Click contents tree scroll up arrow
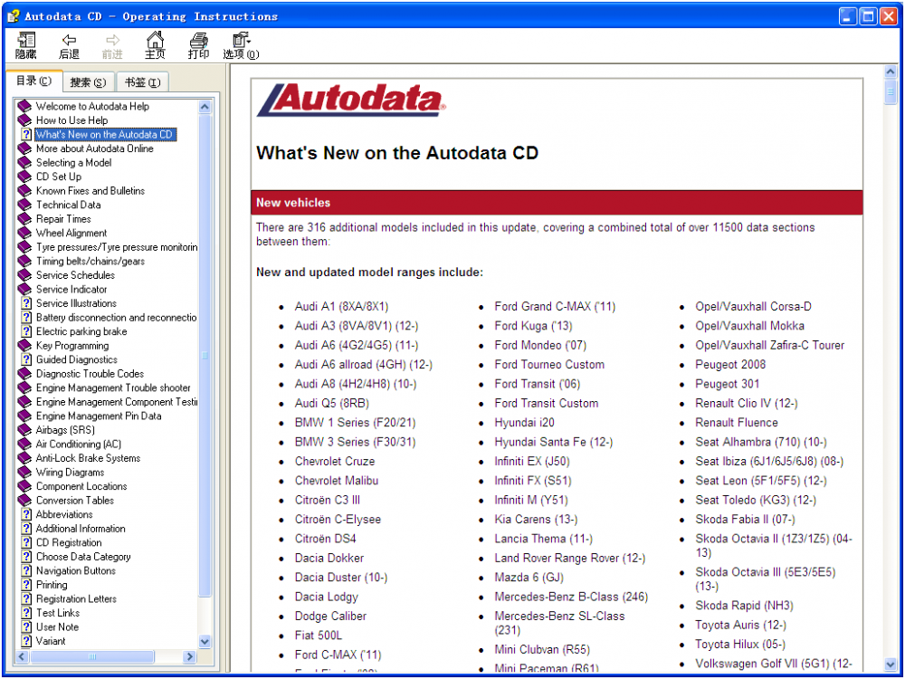Viewport: 905px width, 679px height. click(205, 107)
